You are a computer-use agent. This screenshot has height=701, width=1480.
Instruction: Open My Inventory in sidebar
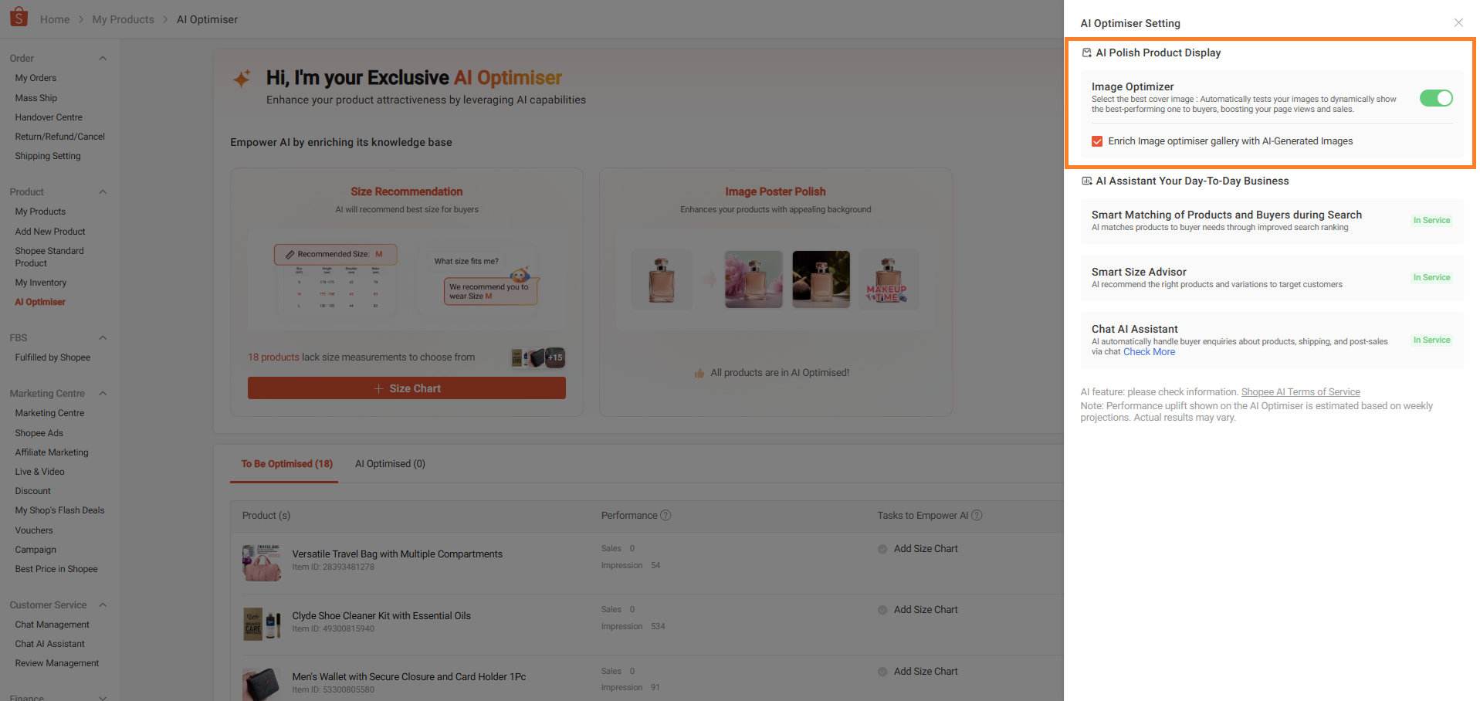[41, 283]
